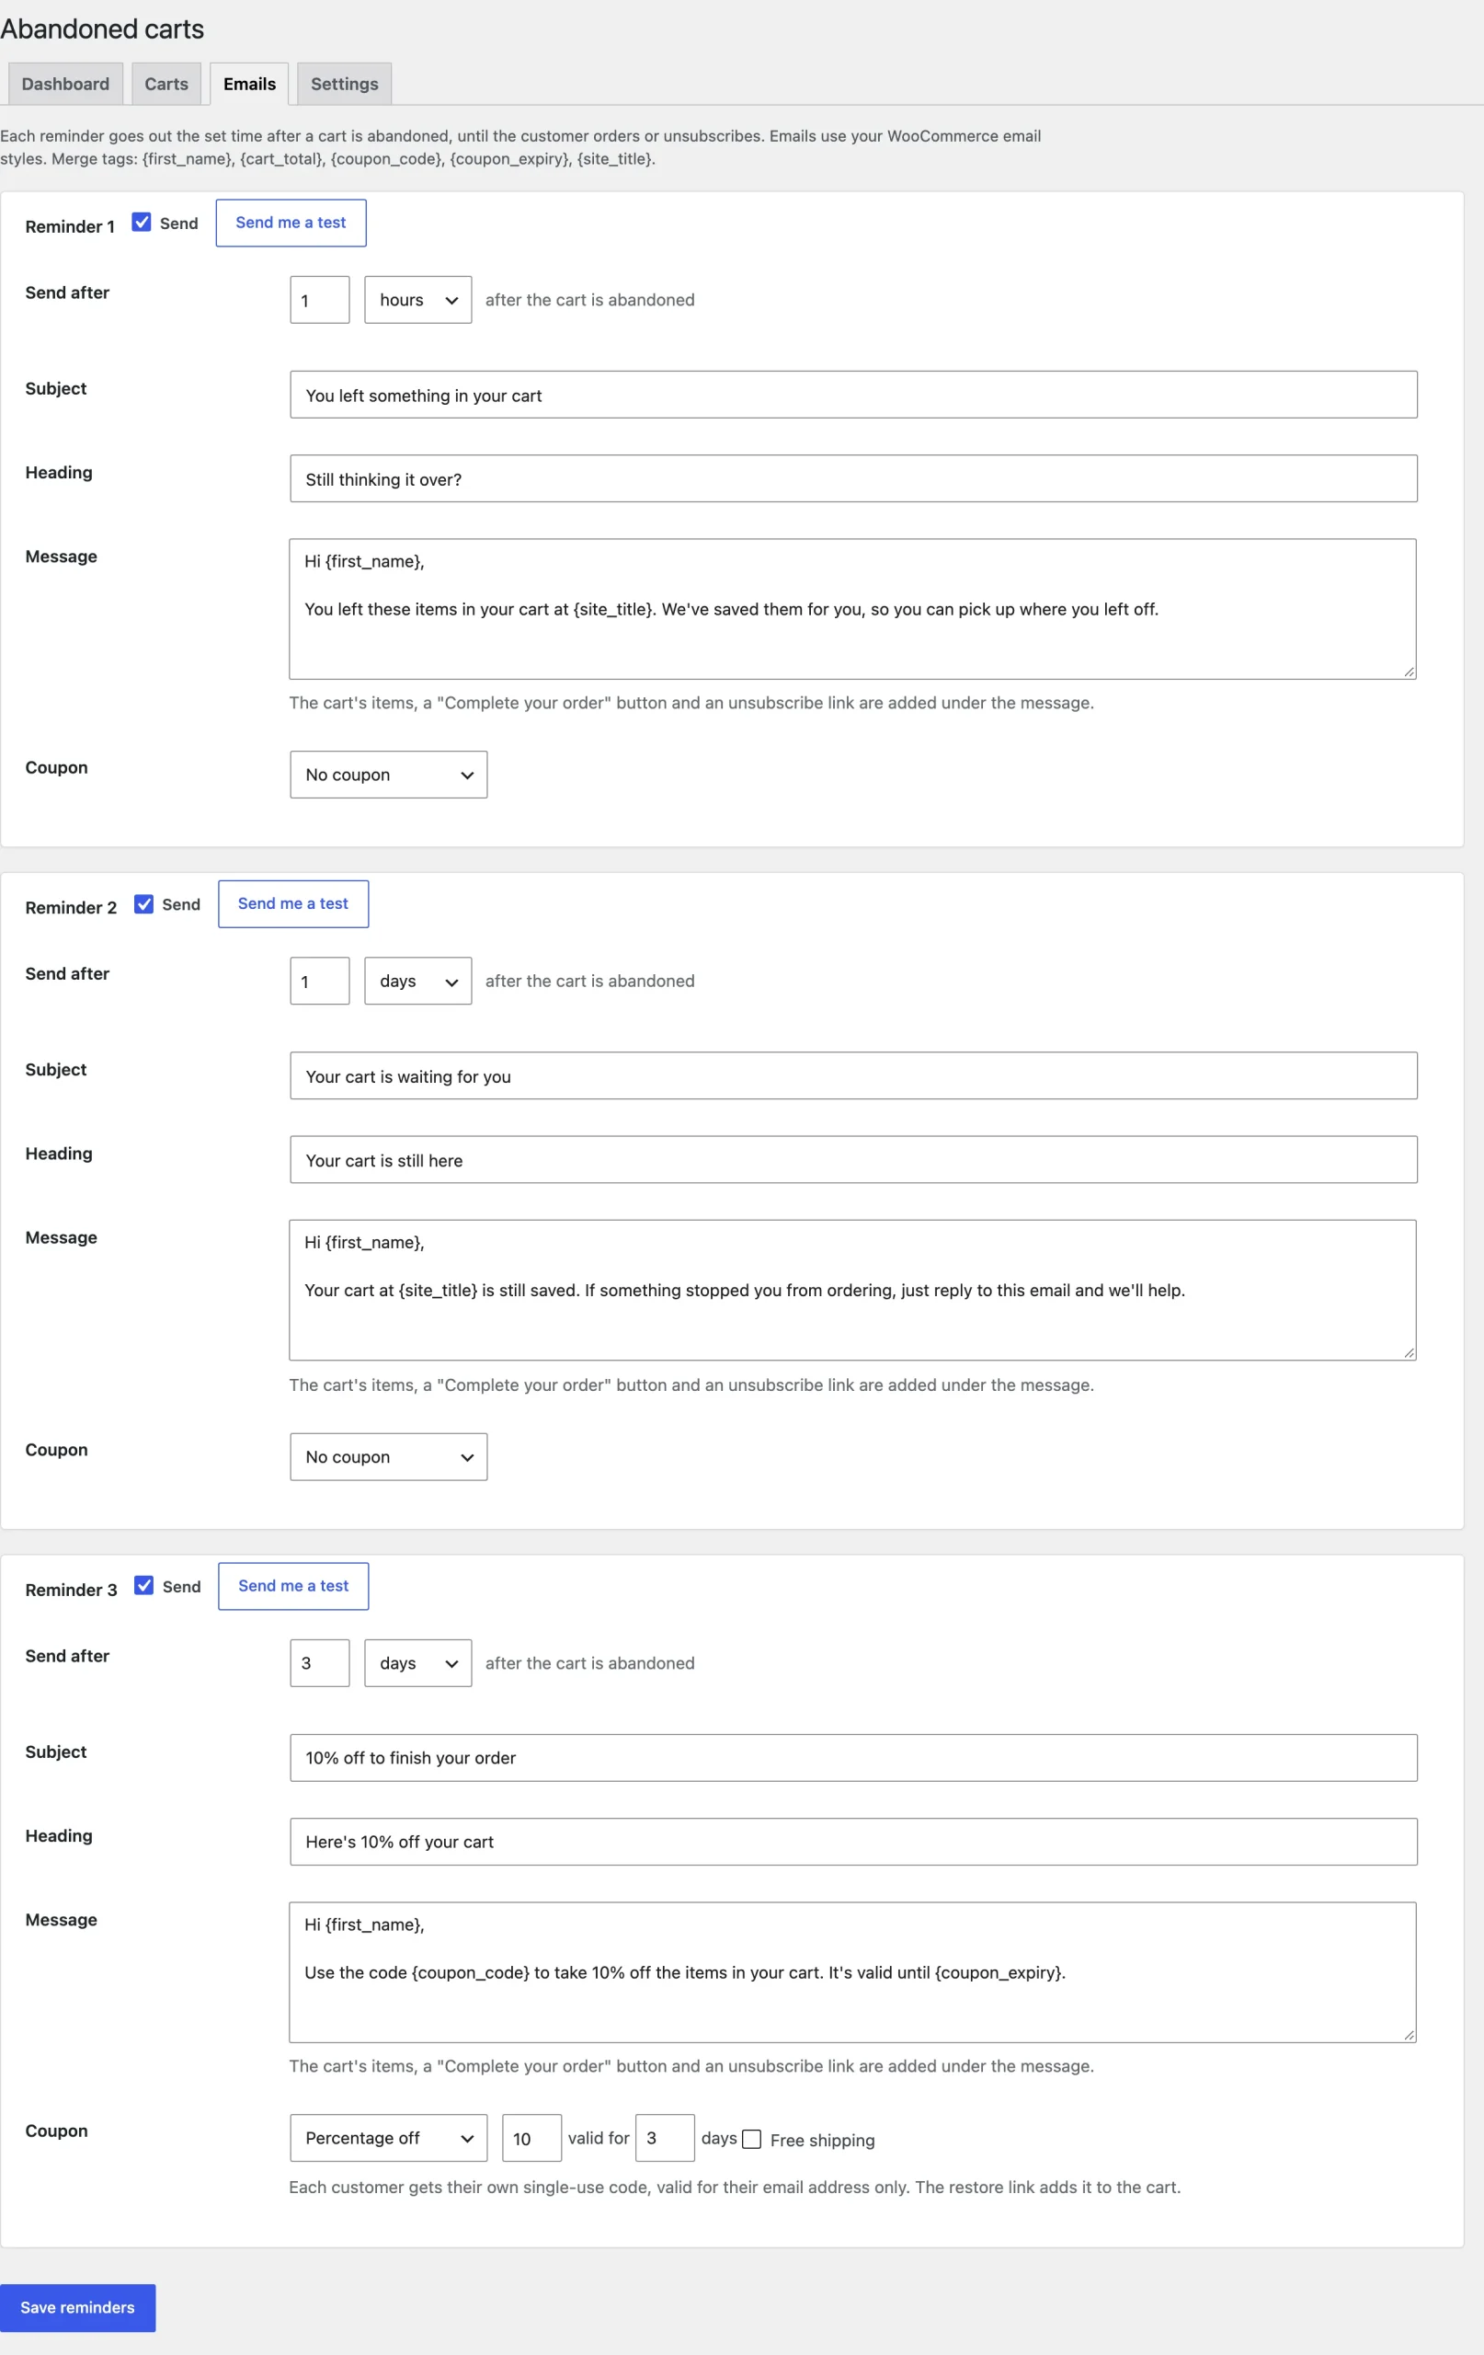Click Send me a test for Reminder 2
Viewport: 1484px width, 2355px height.
coord(293,903)
